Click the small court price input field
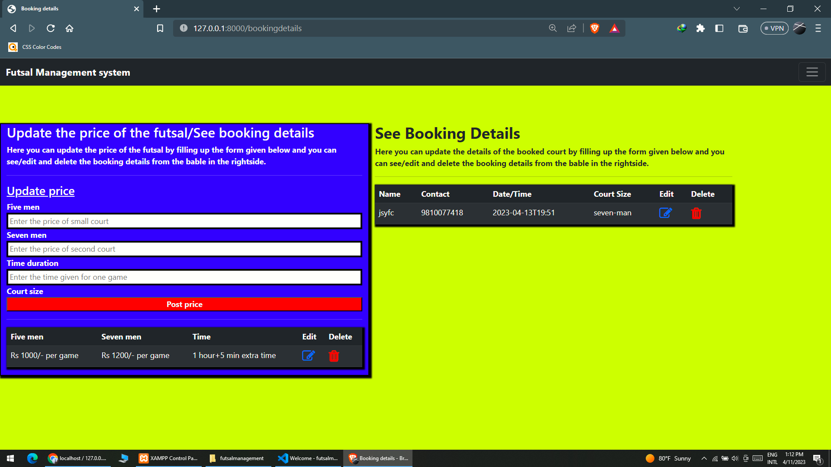 [x=184, y=221]
